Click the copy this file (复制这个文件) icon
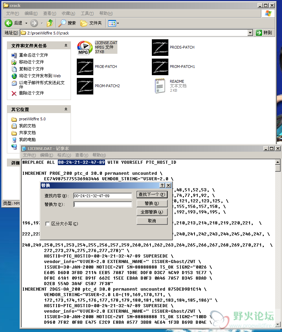 [x=14, y=69]
